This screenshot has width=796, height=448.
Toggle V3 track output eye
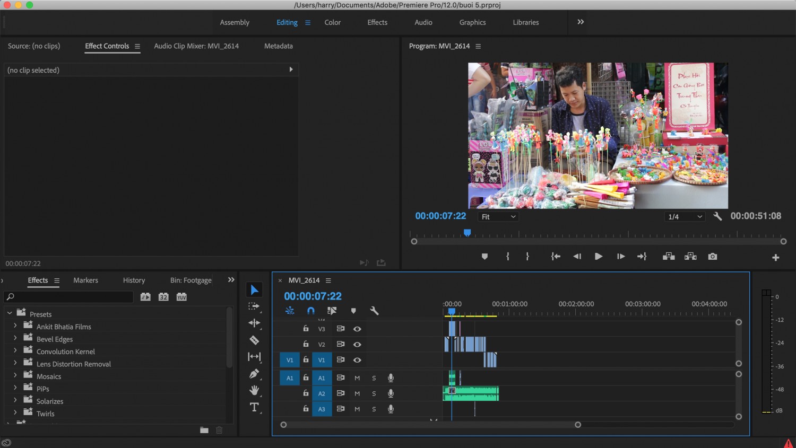[357, 329]
